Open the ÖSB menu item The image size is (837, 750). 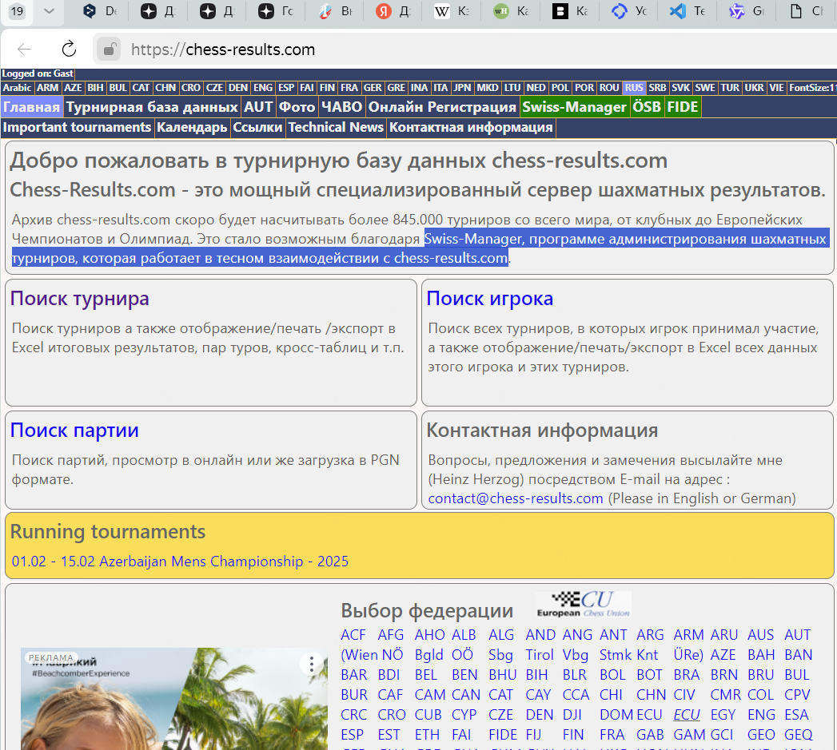(647, 107)
